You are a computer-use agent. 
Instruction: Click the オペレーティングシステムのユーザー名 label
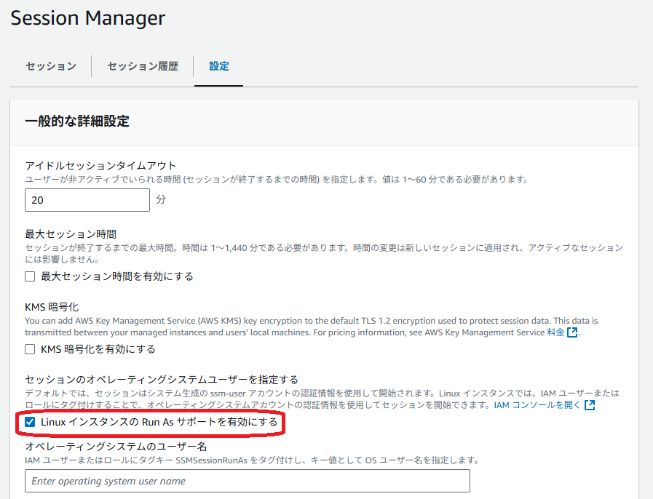point(116,447)
